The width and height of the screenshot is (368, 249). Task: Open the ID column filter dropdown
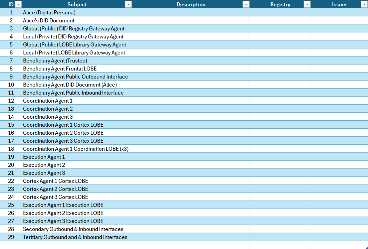(18, 4)
